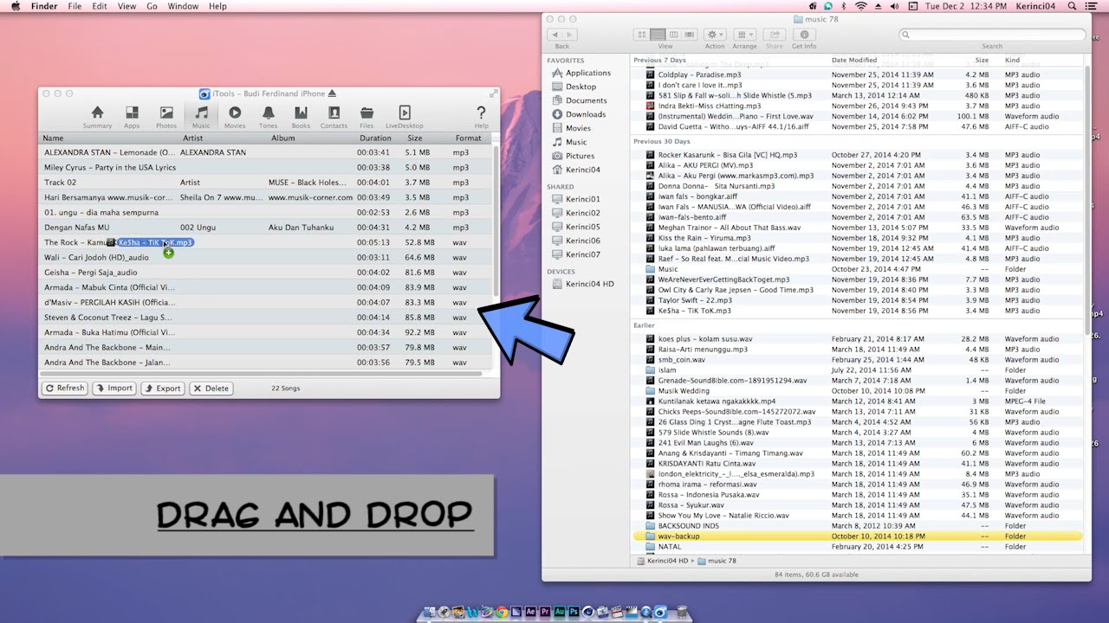The width and height of the screenshot is (1109, 623).
Task: Open LiveDesktop in iTools
Action: [405, 117]
